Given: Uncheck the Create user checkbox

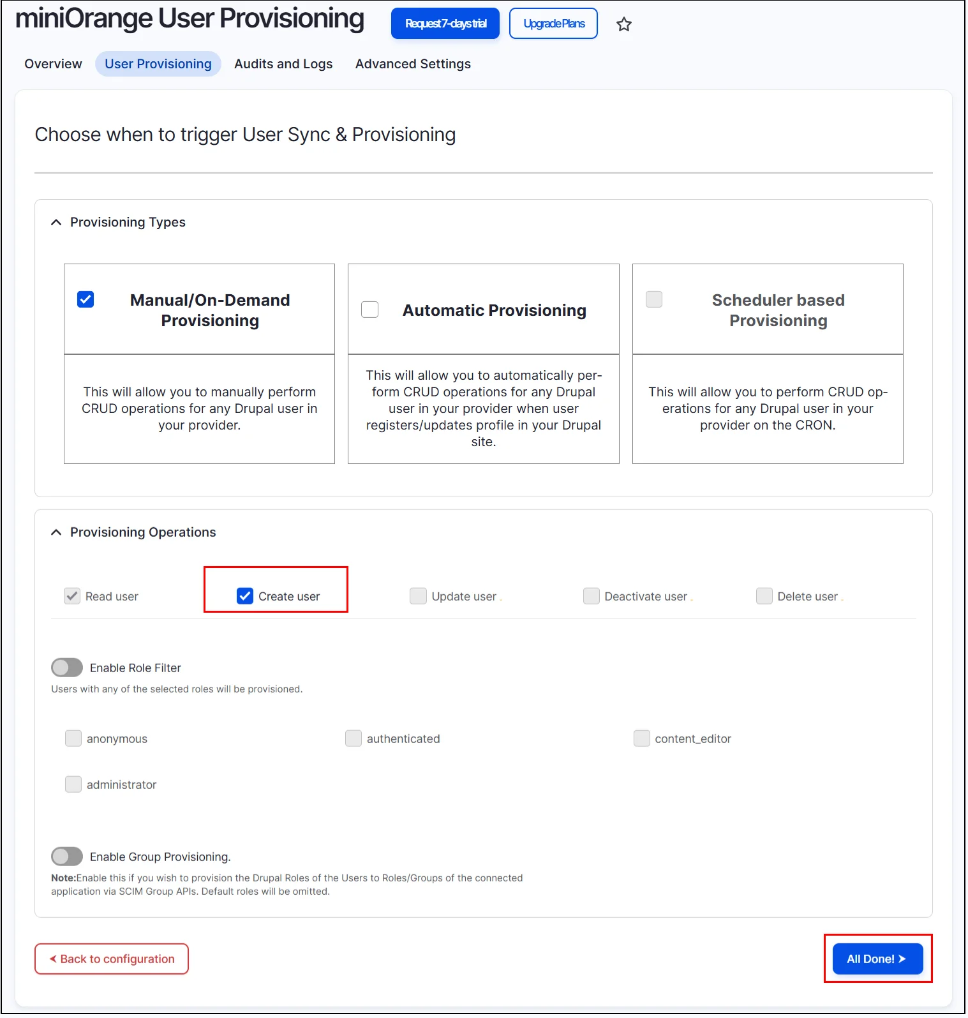Looking at the screenshot, I should pyautogui.click(x=245, y=596).
